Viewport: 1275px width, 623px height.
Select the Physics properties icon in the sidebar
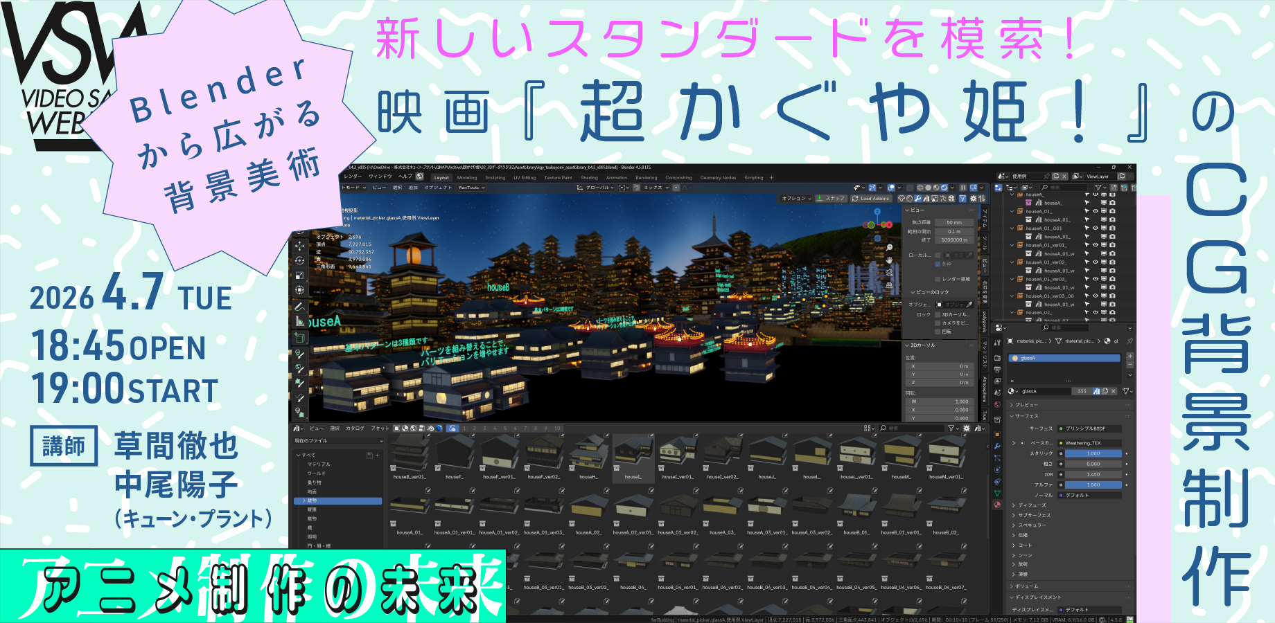pyautogui.click(x=997, y=469)
